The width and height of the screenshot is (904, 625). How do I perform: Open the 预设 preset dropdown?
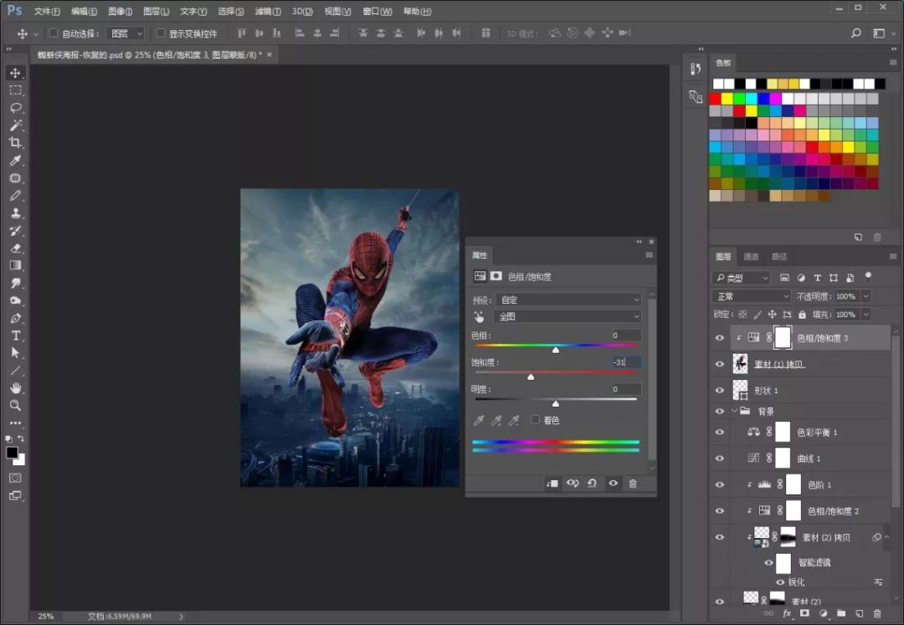[568, 300]
